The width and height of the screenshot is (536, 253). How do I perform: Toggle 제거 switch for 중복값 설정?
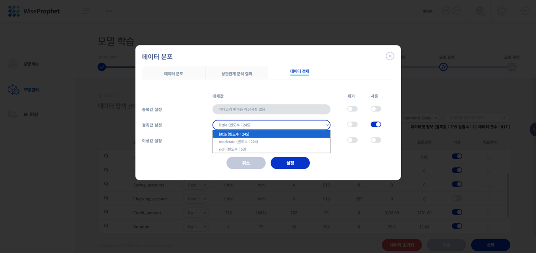coord(352,109)
